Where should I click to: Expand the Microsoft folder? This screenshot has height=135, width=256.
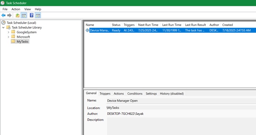[8, 37]
